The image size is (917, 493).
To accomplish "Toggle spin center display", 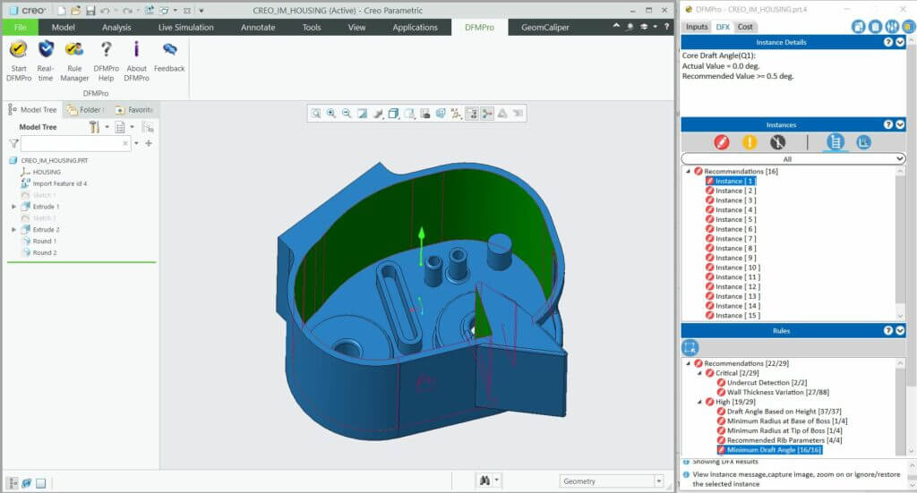I will tap(487, 114).
